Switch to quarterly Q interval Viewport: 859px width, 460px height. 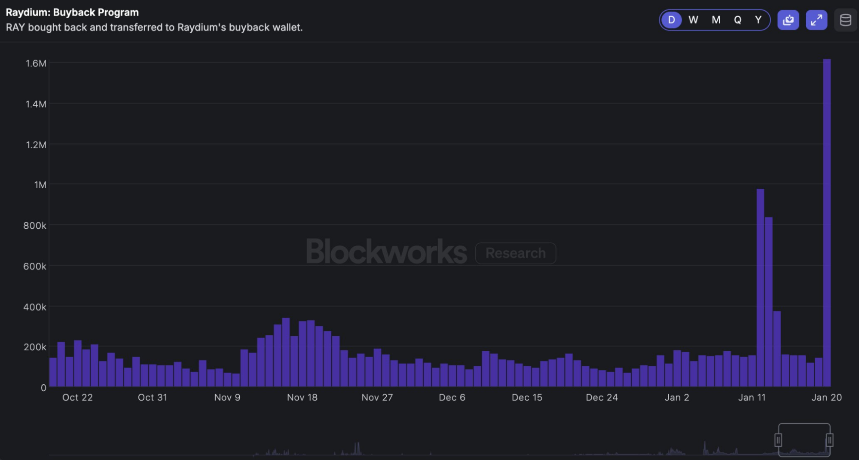click(737, 20)
